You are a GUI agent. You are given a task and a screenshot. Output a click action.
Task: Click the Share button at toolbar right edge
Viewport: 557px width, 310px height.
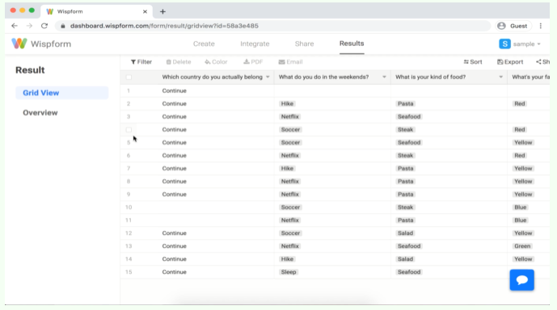[x=542, y=61]
